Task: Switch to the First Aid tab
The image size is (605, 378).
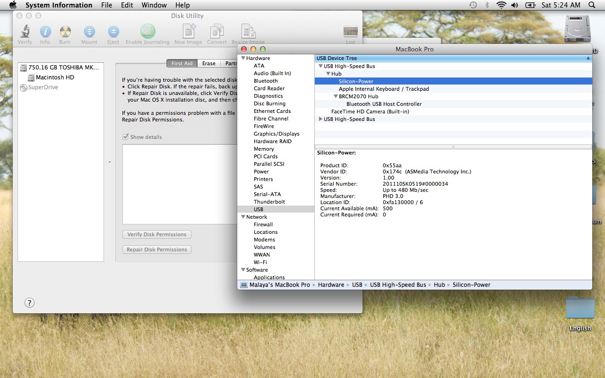Action: point(182,63)
